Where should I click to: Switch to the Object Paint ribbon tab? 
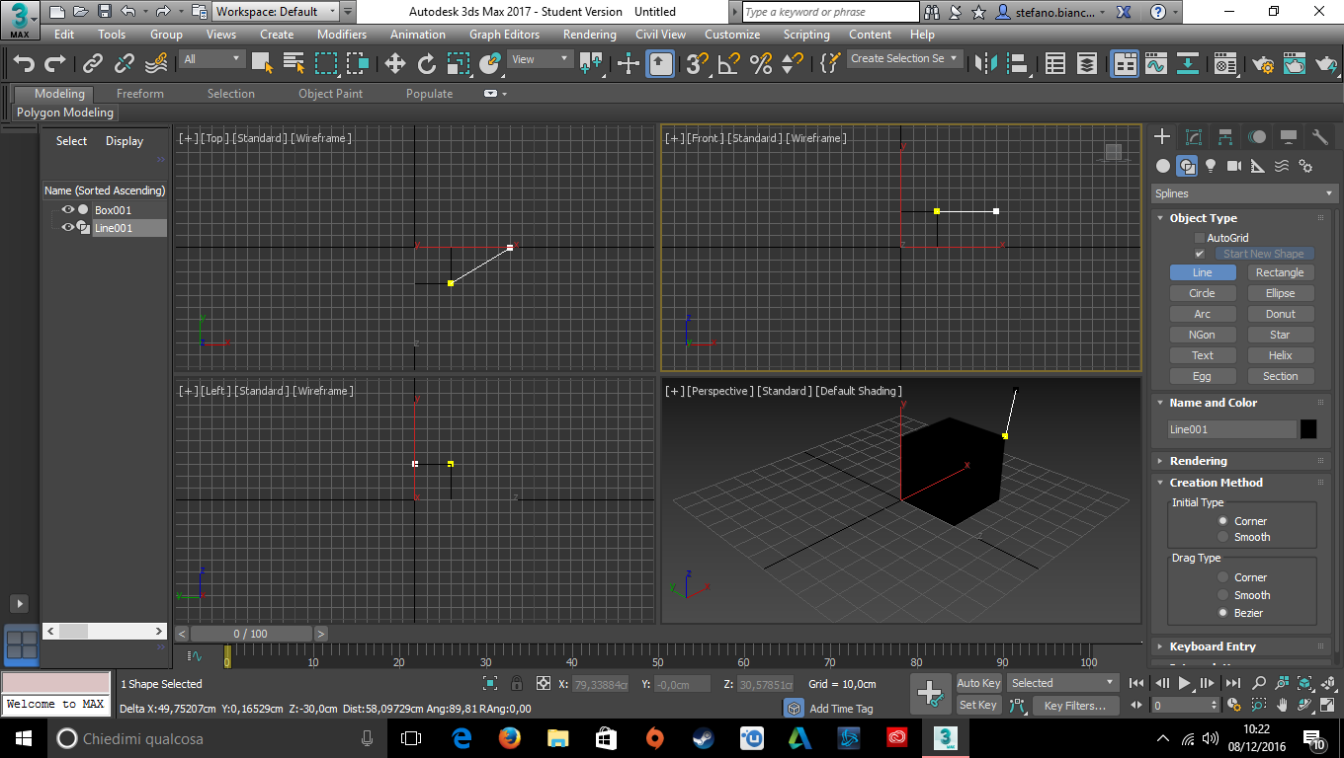tap(330, 94)
